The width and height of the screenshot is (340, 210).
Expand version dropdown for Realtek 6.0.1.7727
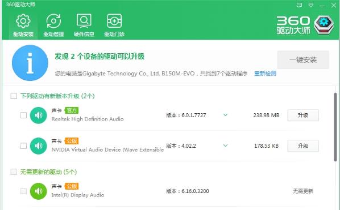tap(226, 115)
